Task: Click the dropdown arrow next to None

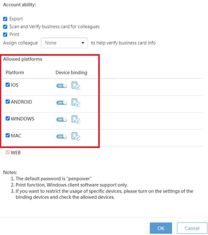Action: [x=83, y=43]
